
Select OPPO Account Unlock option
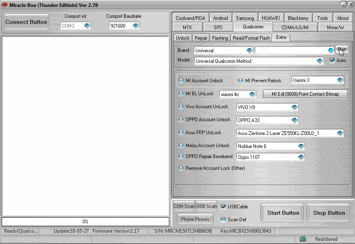pyautogui.click(x=181, y=120)
